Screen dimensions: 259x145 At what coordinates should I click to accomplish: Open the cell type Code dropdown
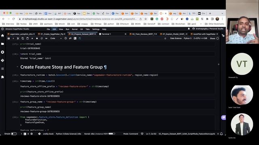tap(56, 39)
